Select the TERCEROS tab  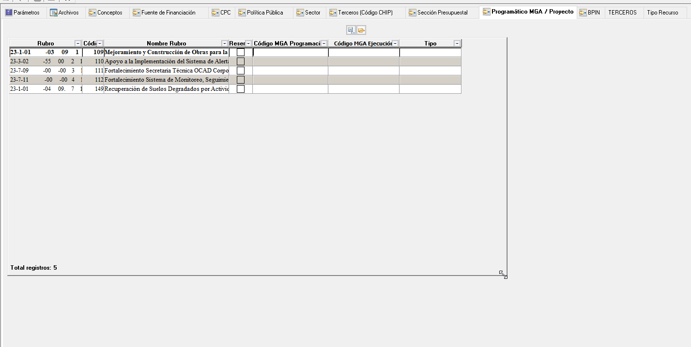[x=622, y=13]
